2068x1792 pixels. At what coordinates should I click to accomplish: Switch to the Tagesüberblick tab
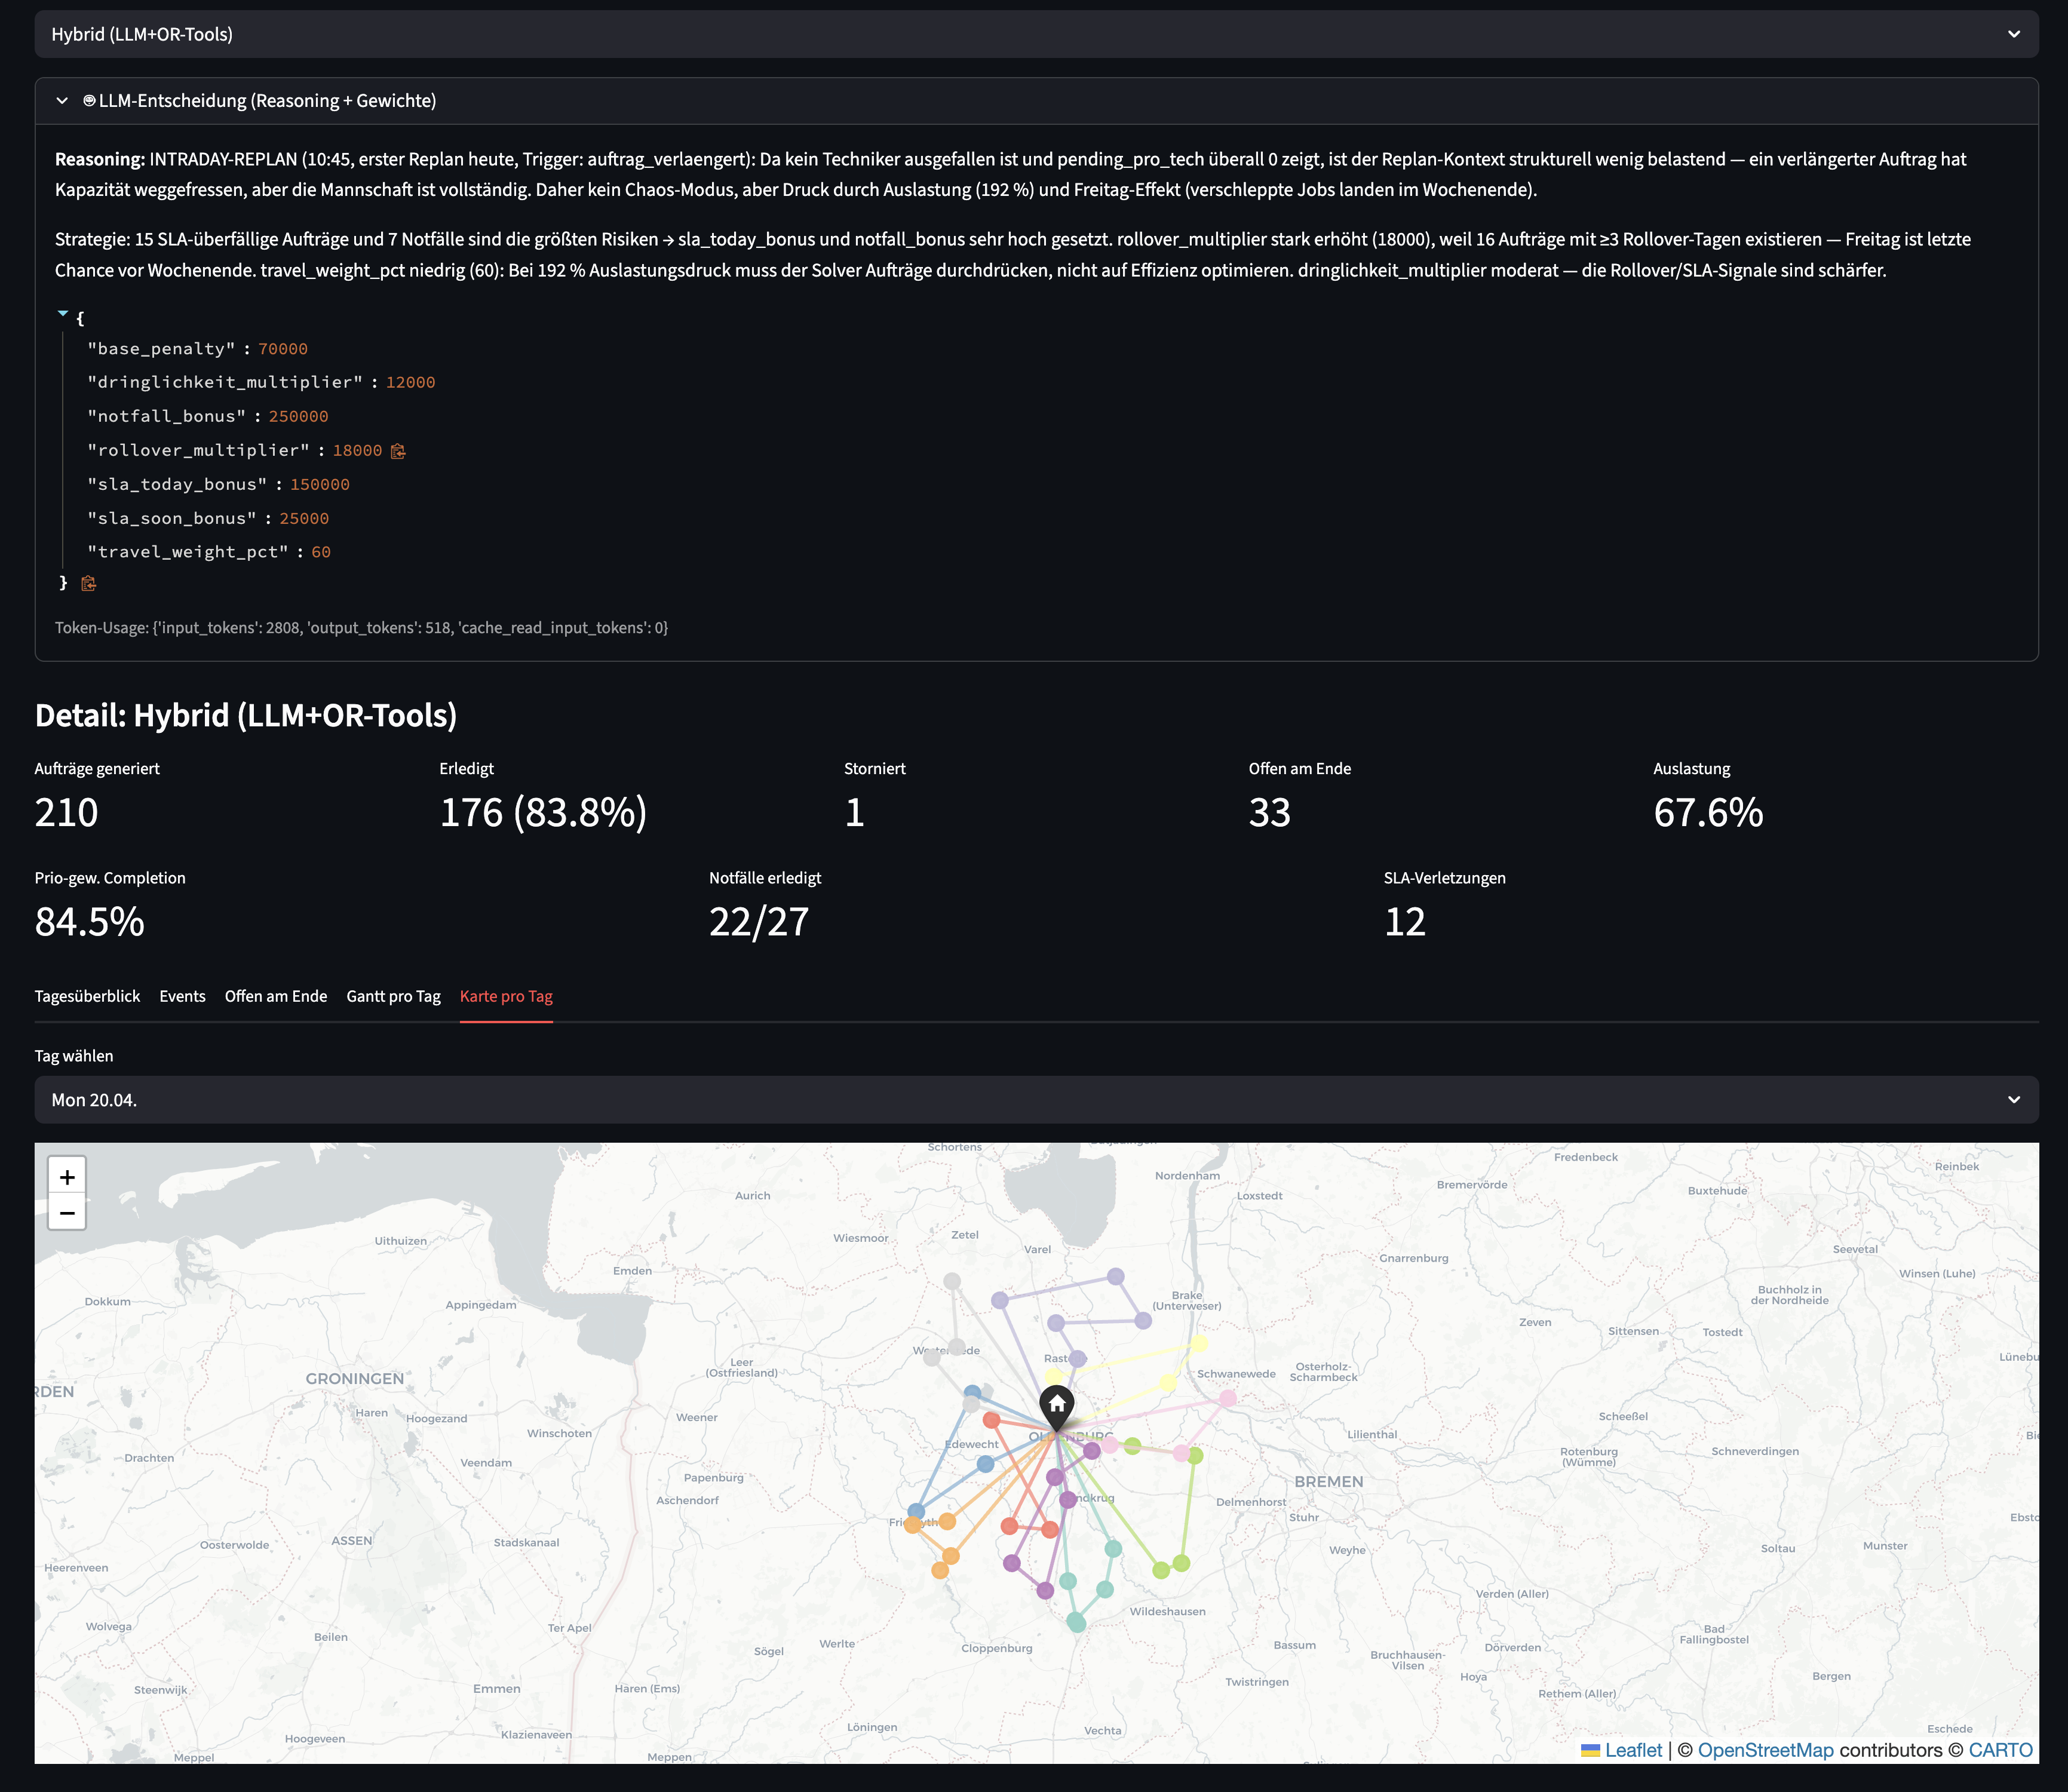point(87,996)
